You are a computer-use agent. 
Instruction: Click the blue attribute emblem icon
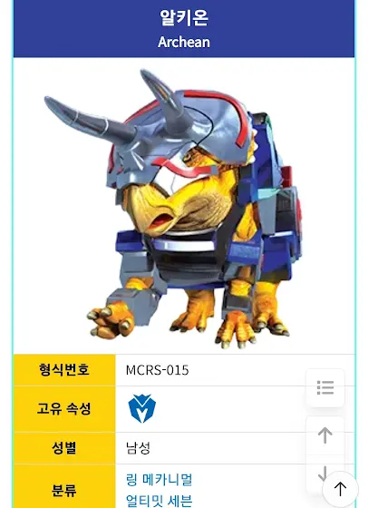(141, 408)
